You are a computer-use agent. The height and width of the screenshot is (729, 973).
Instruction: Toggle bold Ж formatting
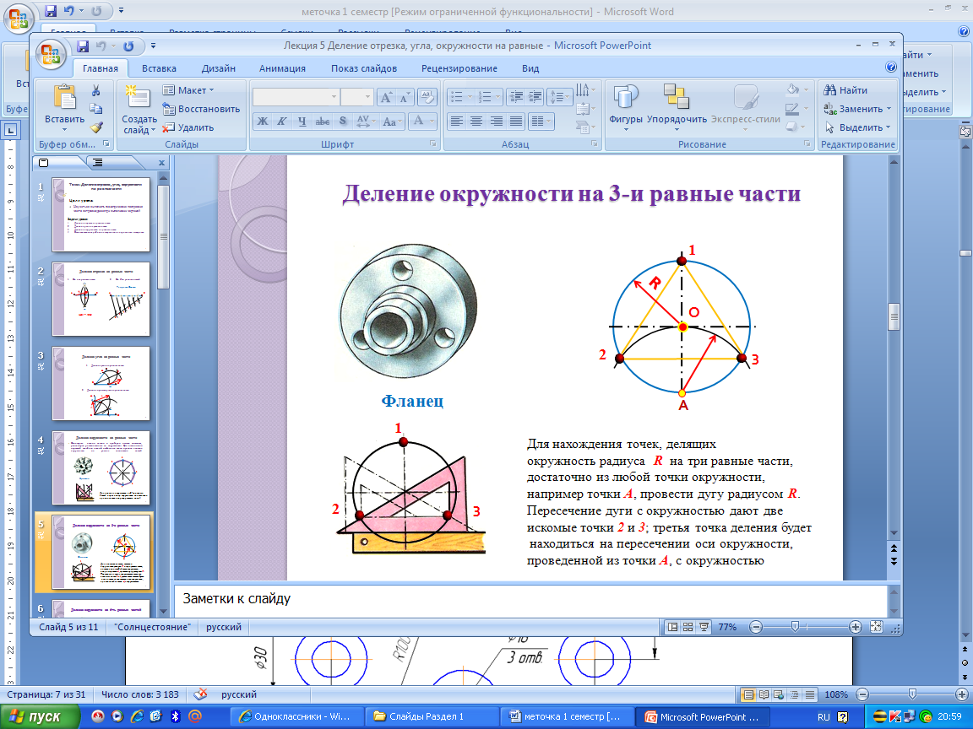[x=263, y=121]
